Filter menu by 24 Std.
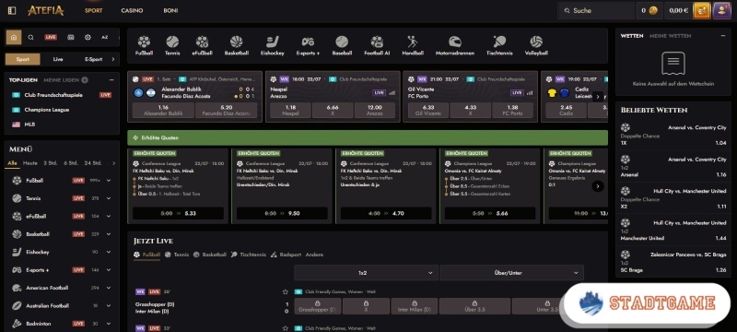This screenshot has height=332, width=737. coord(93,163)
